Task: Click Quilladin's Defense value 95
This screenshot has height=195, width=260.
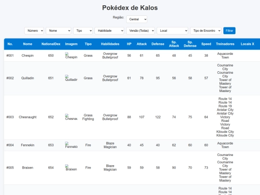Action: 158,78
